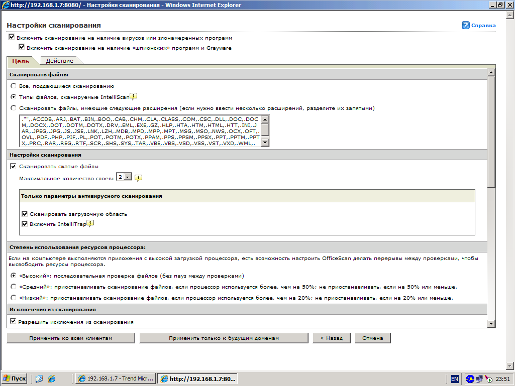Click the tray icon with the green arrow
The height and width of the screenshot is (386, 515).
click(488, 379)
